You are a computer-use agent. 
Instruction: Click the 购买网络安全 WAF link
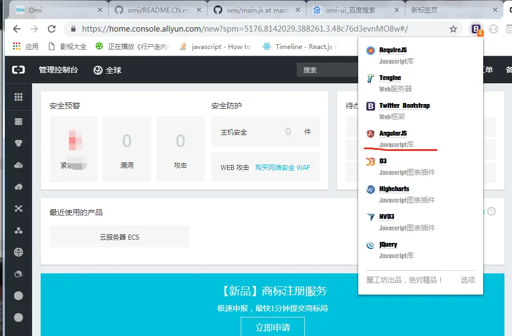(283, 168)
